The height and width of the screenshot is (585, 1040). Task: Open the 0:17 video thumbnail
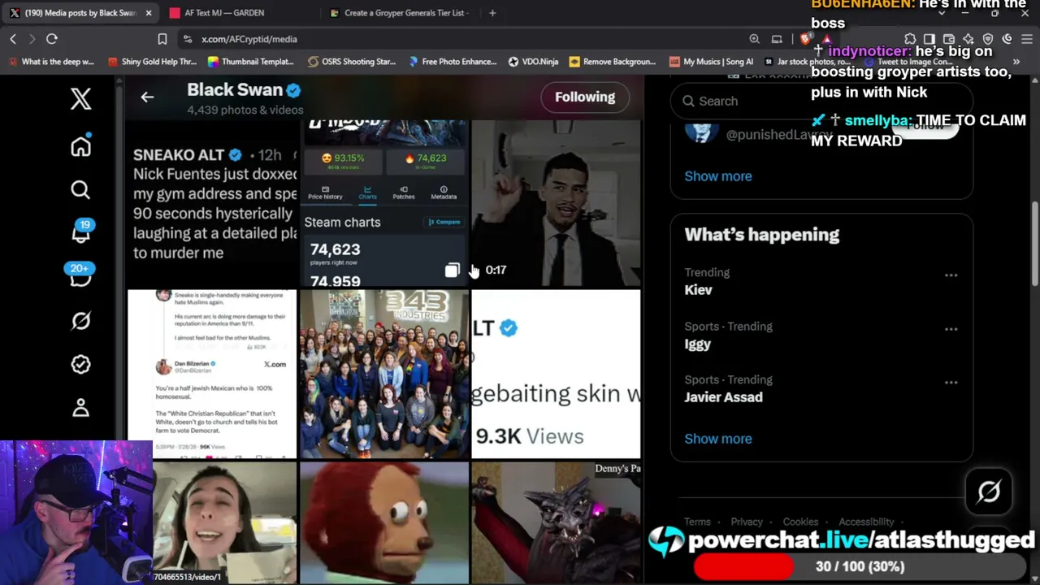coord(556,203)
